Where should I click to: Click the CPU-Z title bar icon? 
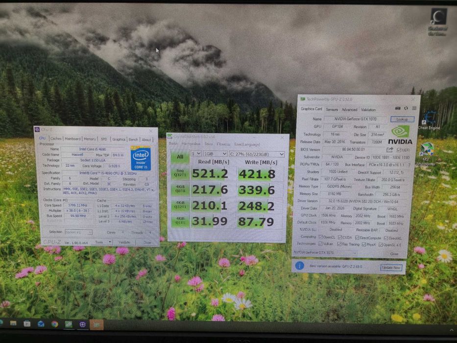pyautogui.click(x=37, y=129)
